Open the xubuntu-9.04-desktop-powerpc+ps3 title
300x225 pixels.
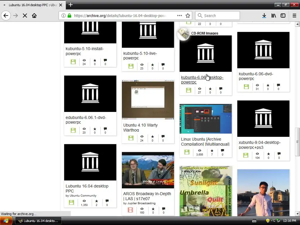tap(260, 145)
